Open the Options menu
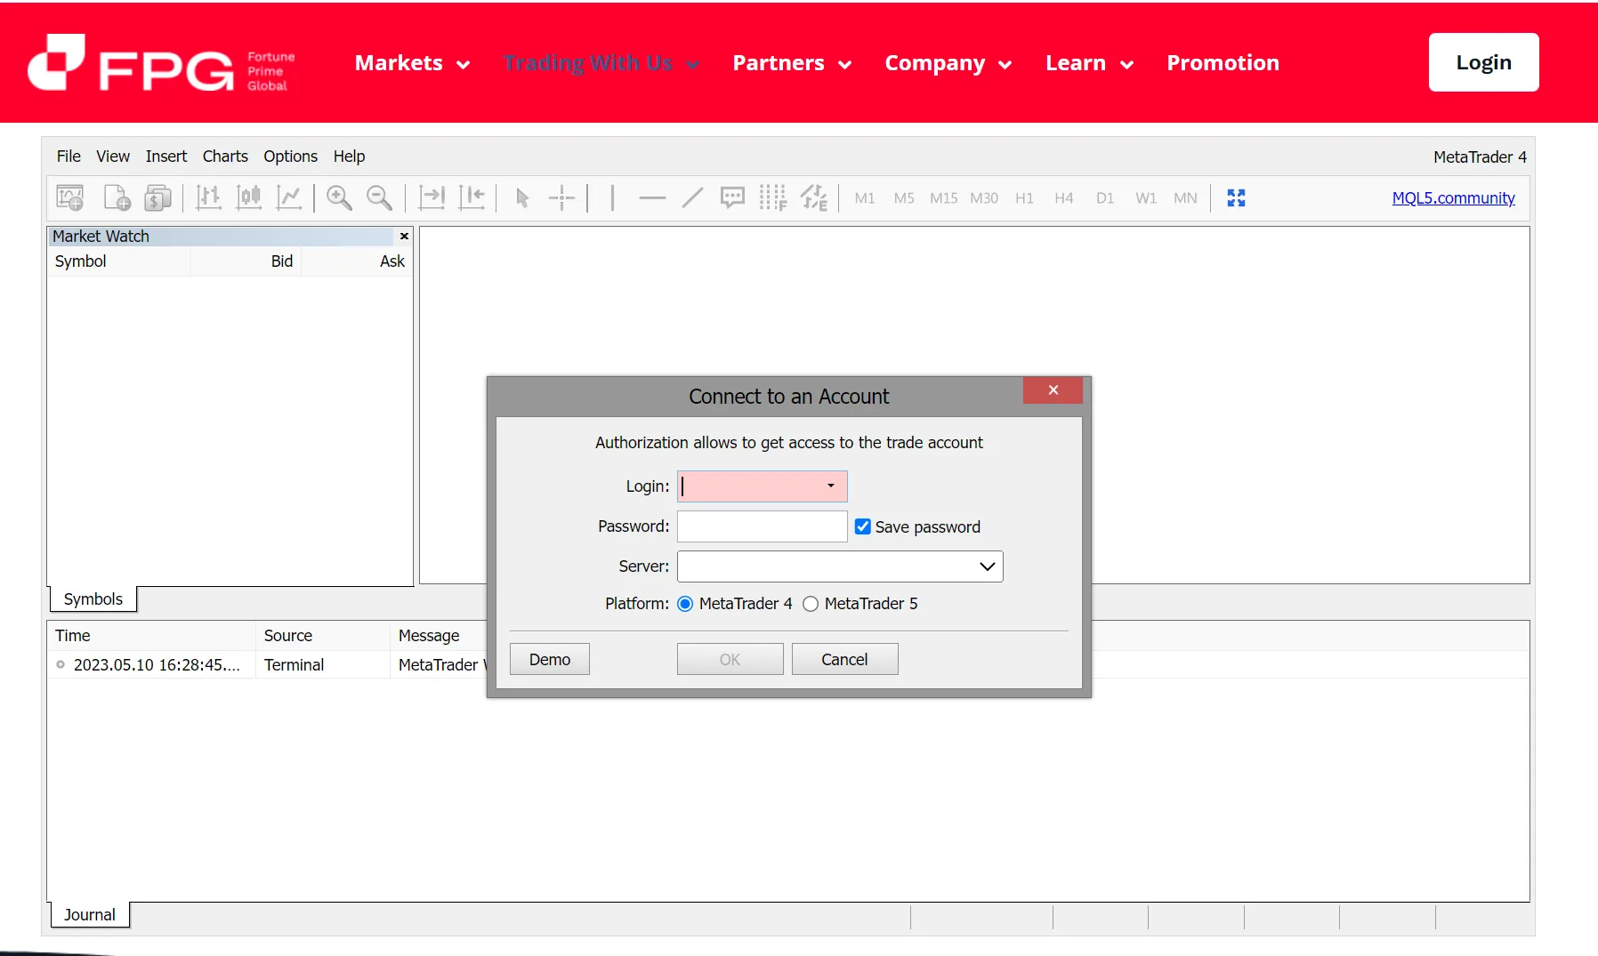Image resolution: width=1598 pixels, height=956 pixels. pos(290,157)
